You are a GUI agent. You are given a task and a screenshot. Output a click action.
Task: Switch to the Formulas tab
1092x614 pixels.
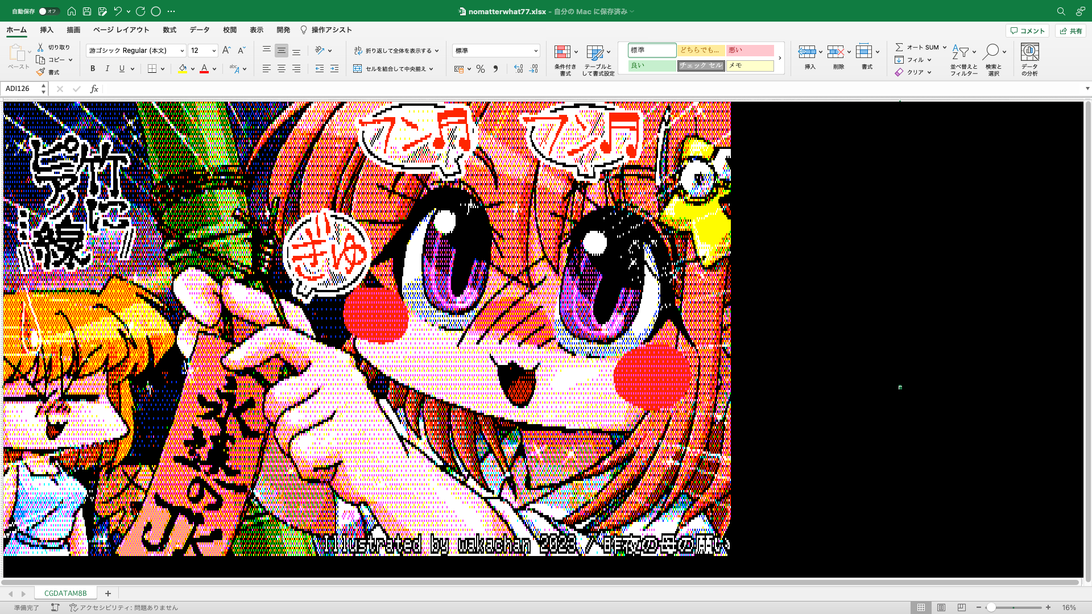(x=169, y=30)
